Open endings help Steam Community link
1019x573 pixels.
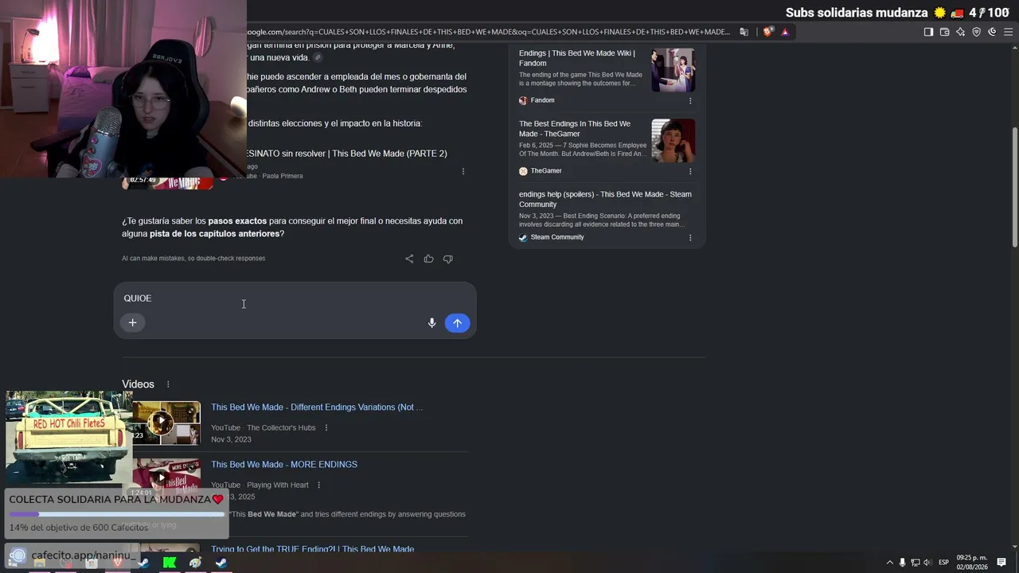tap(605, 199)
